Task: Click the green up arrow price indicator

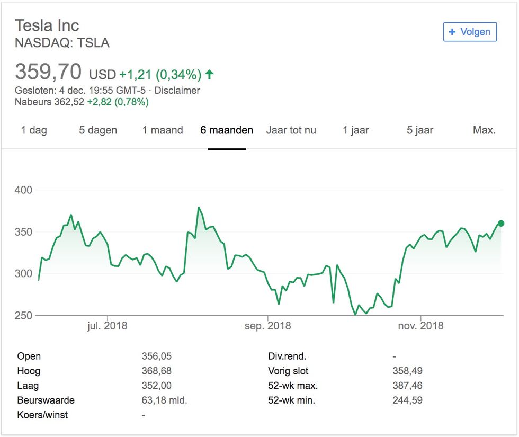Action: pyautogui.click(x=209, y=74)
